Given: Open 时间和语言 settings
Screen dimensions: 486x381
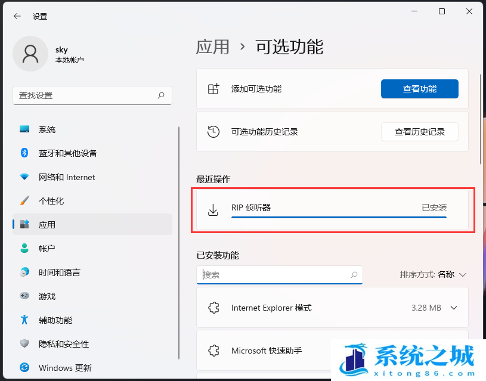Looking at the screenshot, I should click(92, 272).
